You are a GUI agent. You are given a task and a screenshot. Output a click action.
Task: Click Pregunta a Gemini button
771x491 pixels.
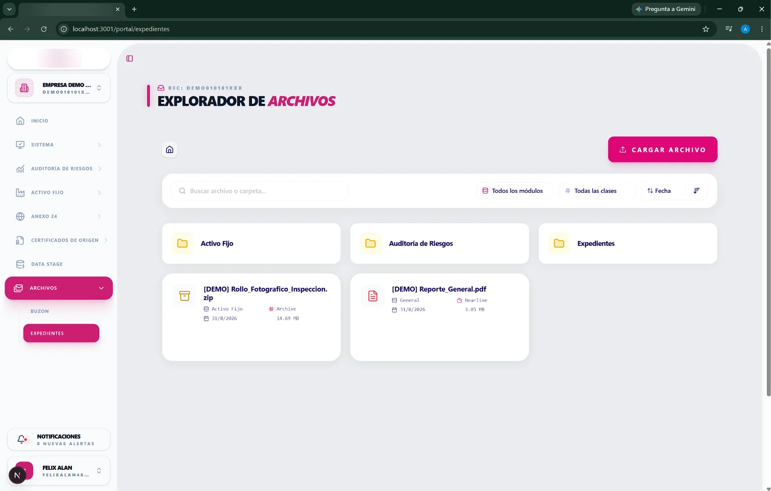coord(666,9)
